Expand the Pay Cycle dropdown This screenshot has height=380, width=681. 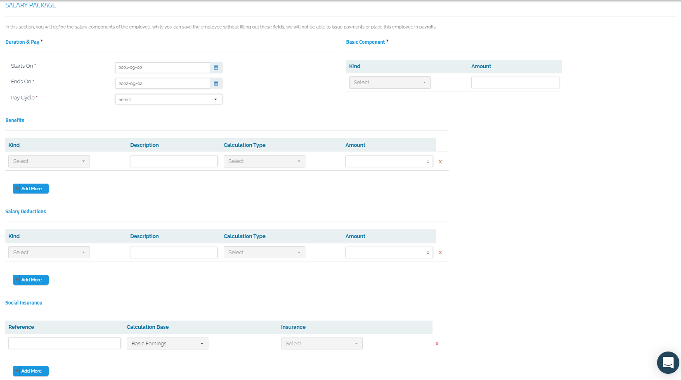(168, 99)
